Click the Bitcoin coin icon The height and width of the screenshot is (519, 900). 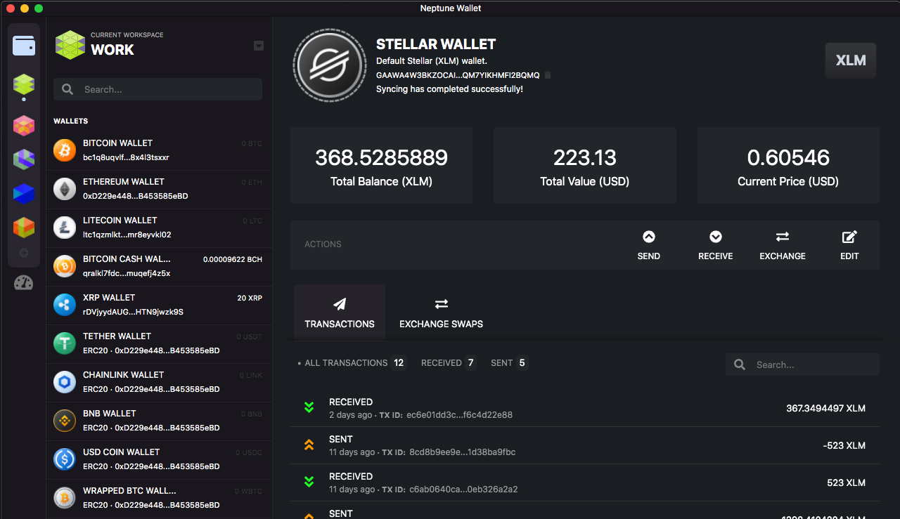(65, 150)
